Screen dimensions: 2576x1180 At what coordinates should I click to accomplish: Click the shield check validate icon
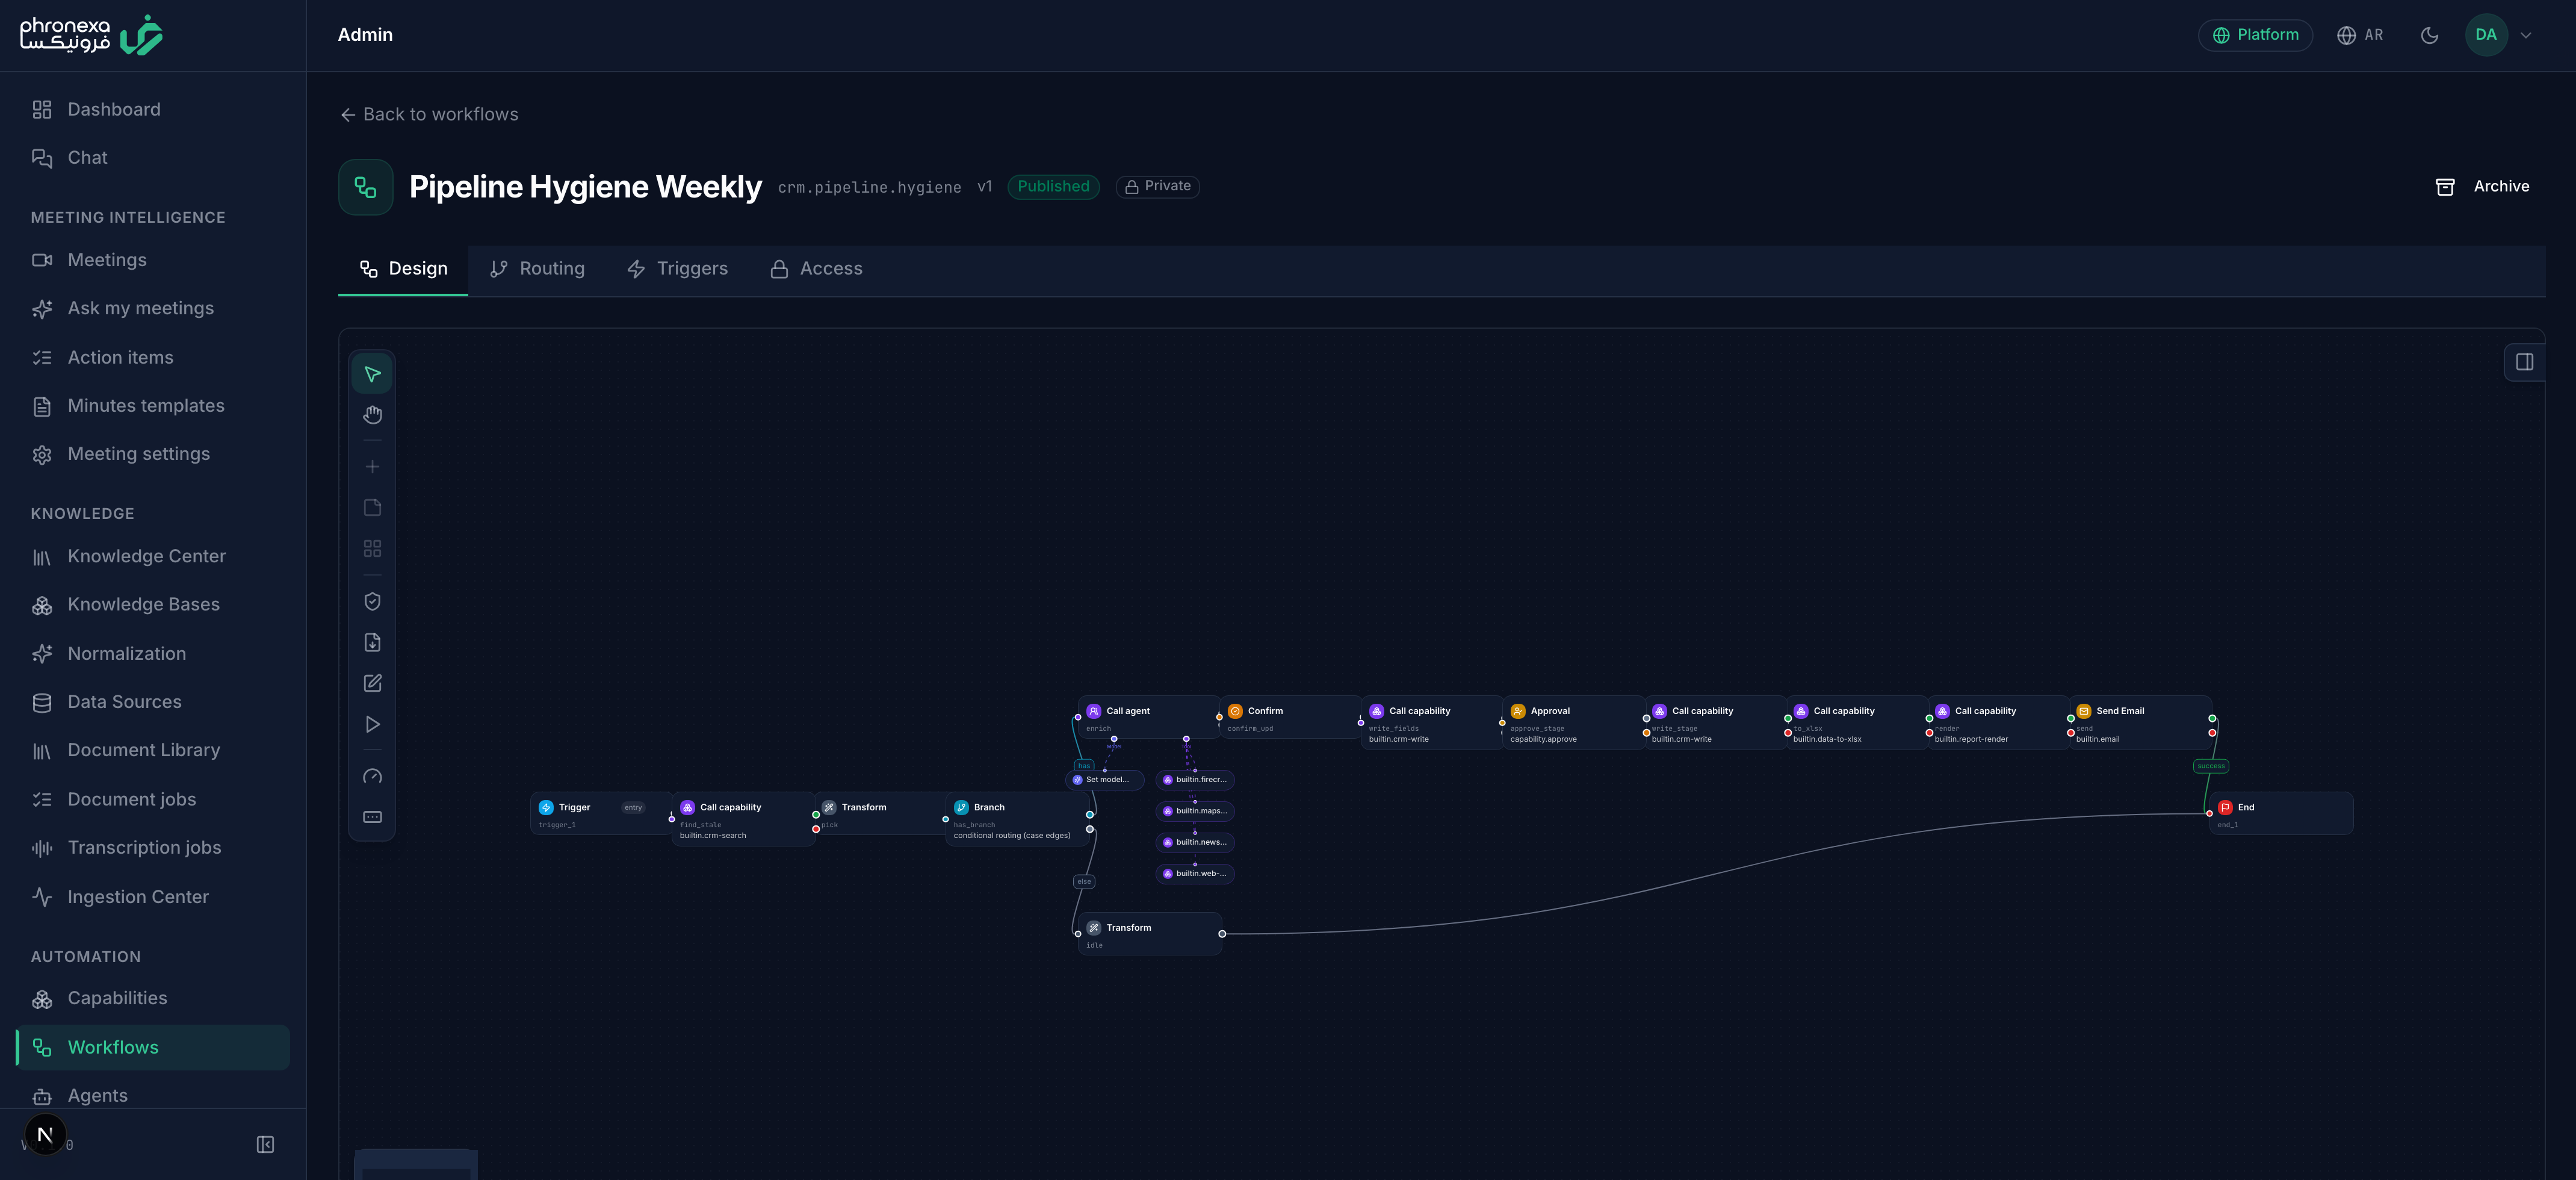coord(372,601)
